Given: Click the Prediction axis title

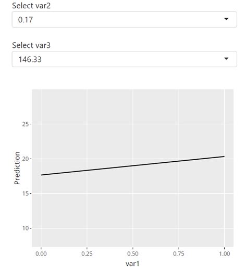Looking at the screenshot, I should point(17,168).
